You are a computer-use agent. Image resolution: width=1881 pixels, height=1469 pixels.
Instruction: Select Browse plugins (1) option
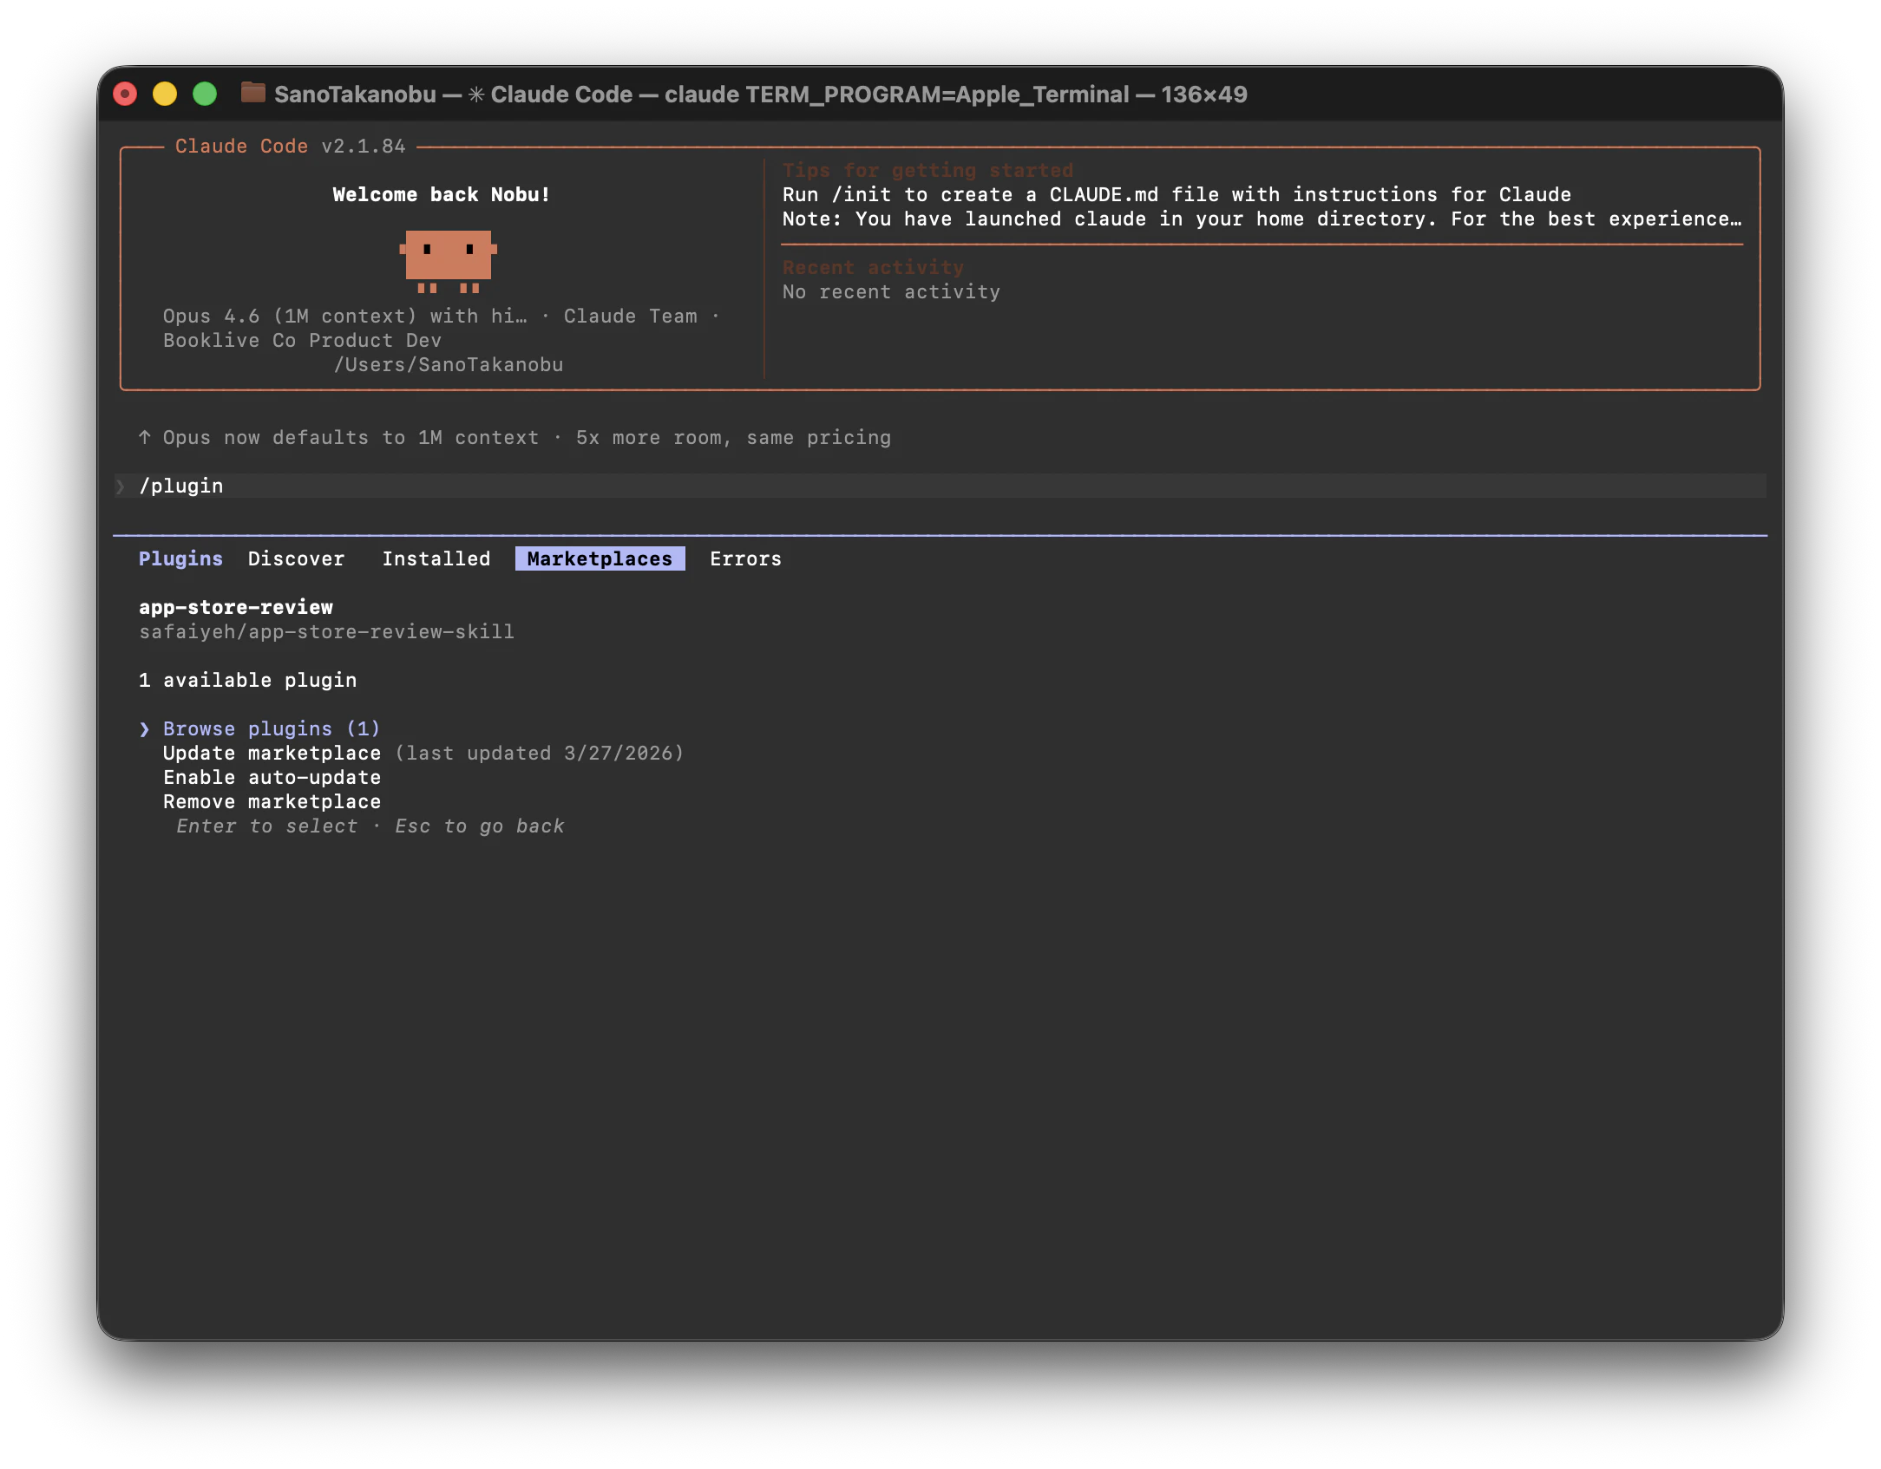pyautogui.click(x=272, y=728)
